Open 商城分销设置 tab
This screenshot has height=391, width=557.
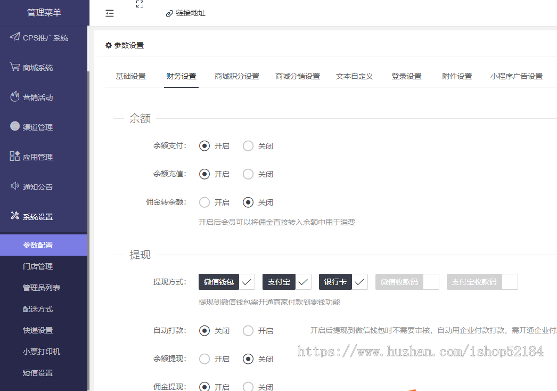(x=298, y=76)
